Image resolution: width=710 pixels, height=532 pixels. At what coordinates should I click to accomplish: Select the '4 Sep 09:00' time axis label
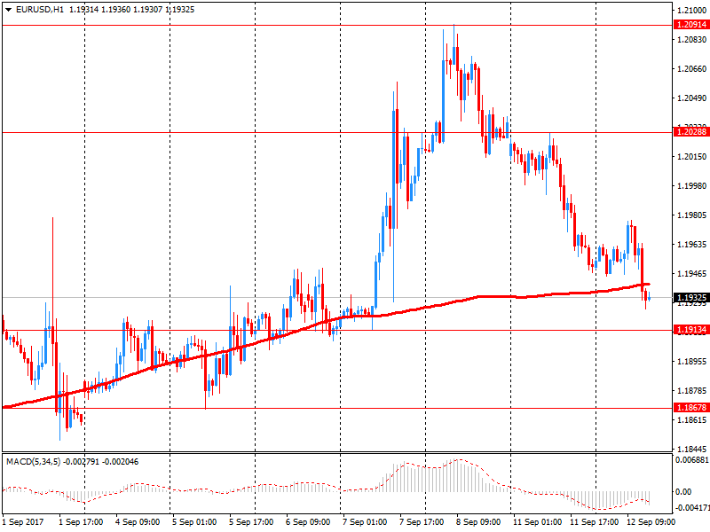(138, 522)
